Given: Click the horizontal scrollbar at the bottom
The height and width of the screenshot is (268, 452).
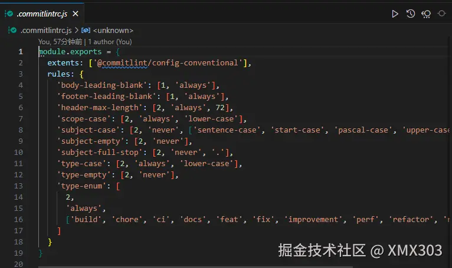Looking at the screenshot, I should [x=195, y=267].
